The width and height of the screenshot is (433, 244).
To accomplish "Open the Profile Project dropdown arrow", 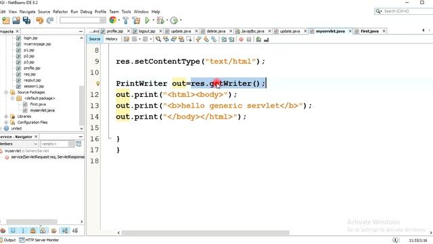I will coord(181,20).
